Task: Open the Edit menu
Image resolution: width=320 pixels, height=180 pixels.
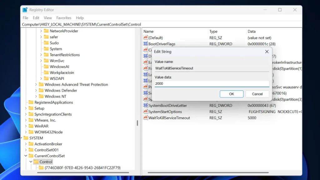Action: [36, 18]
